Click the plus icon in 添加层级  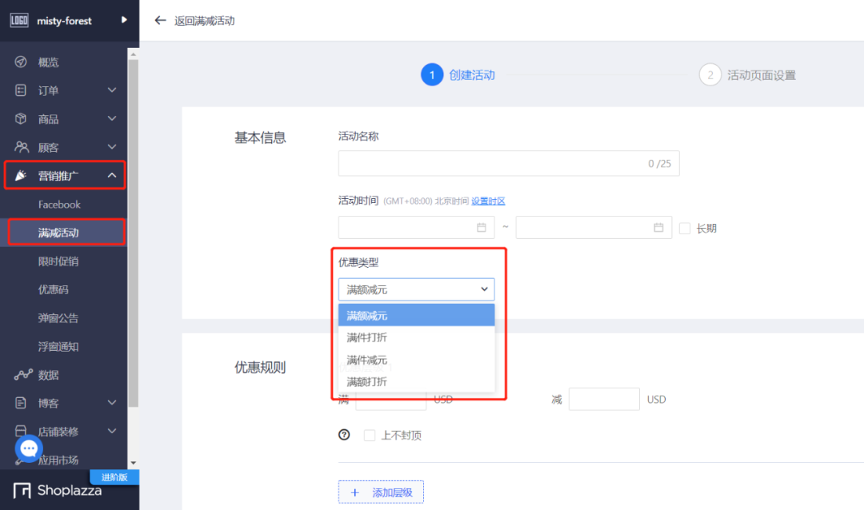(x=355, y=492)
